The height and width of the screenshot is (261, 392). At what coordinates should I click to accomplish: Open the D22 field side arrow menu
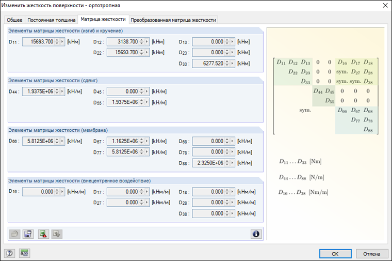[x=147, y=52]
